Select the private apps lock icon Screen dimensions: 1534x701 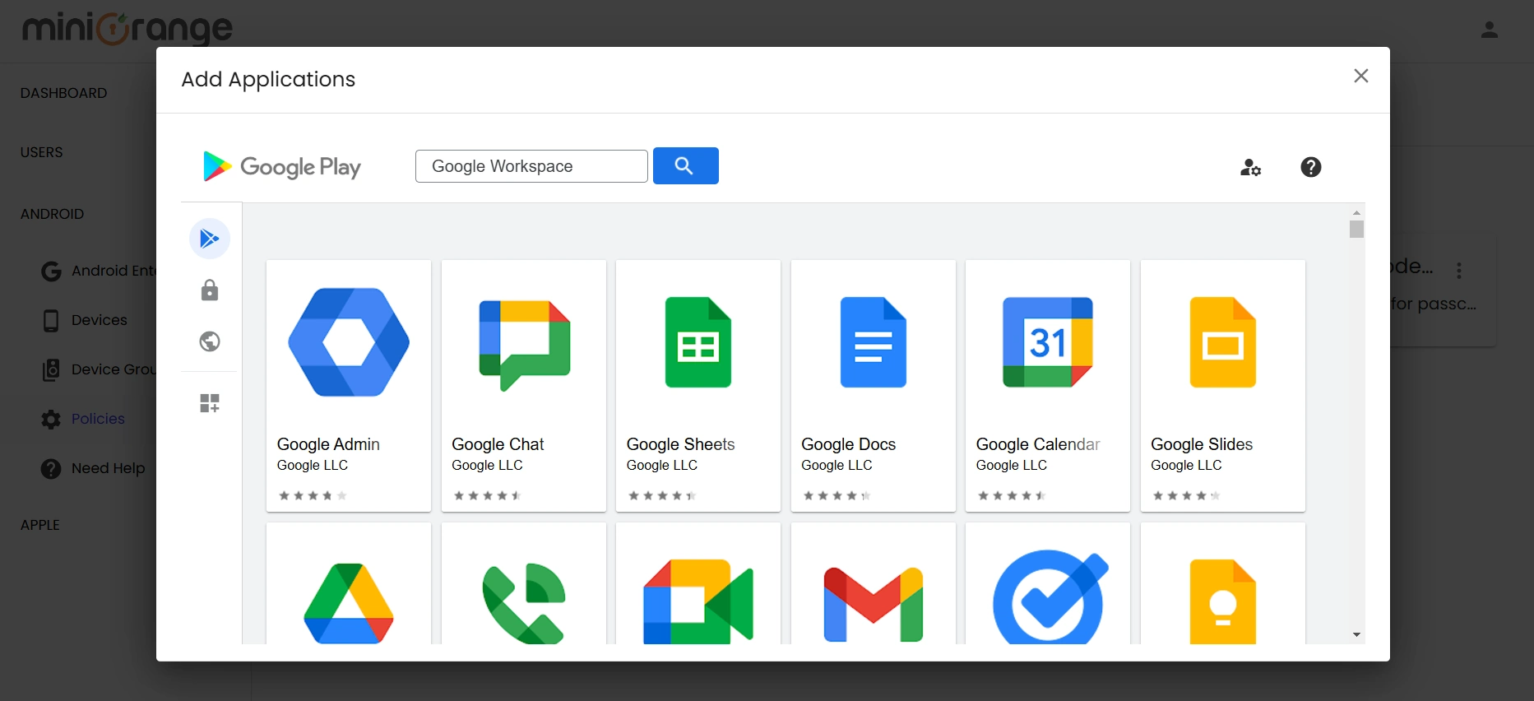(210, 290)
